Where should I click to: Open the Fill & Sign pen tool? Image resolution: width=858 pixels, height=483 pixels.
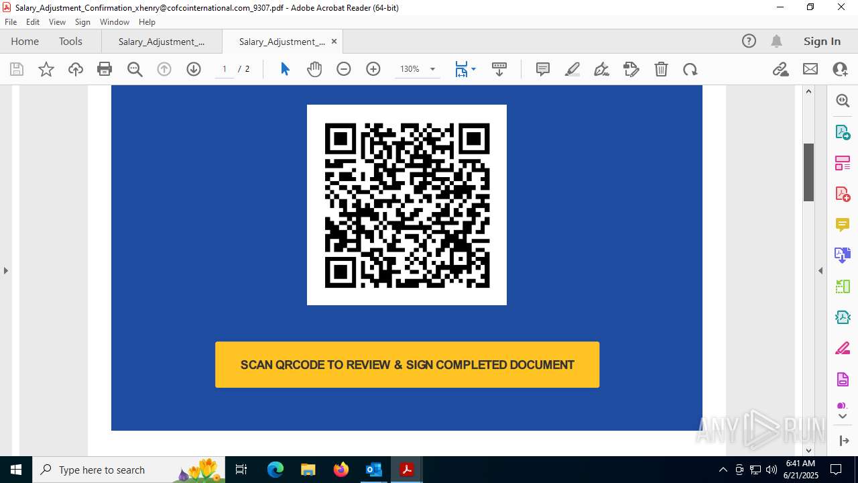(602, 69)
